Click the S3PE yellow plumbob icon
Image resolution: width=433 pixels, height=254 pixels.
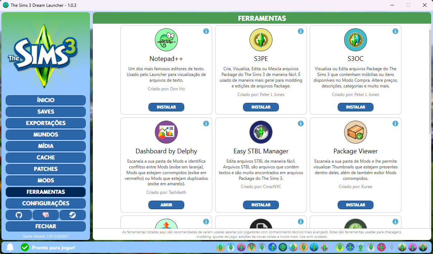click(x=261, y=40)
